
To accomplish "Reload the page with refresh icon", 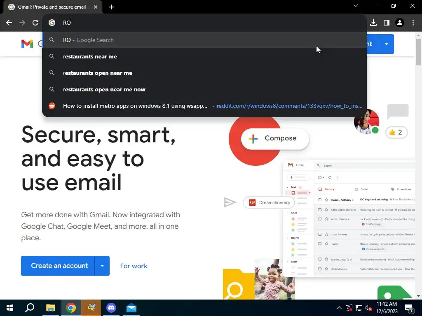I will coord(35,23).
